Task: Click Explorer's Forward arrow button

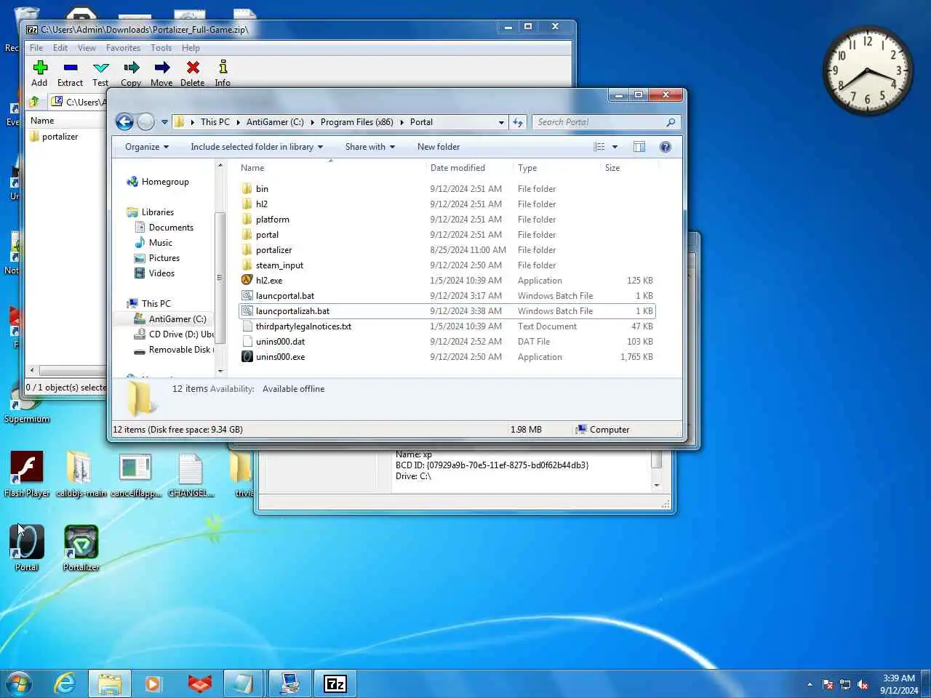Action: pyautogui.click(x=145, y=122)
